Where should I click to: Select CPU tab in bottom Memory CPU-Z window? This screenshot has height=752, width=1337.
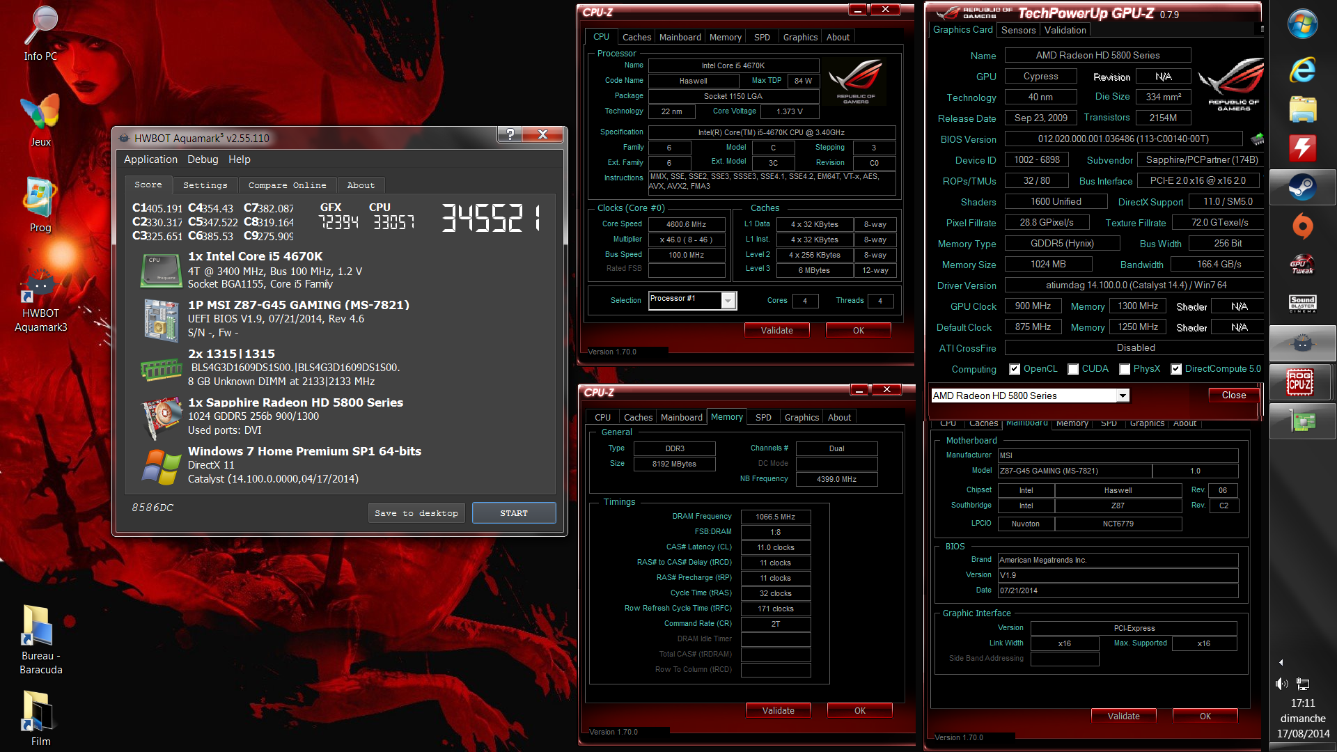pos(602,418)
